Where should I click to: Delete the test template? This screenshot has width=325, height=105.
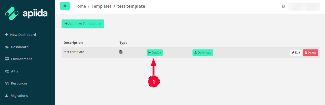pos(310,52)
